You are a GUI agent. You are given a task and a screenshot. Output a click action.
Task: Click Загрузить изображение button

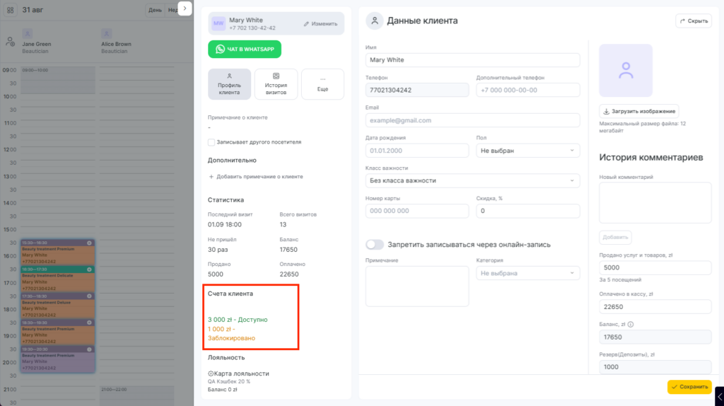pos(639,111)
